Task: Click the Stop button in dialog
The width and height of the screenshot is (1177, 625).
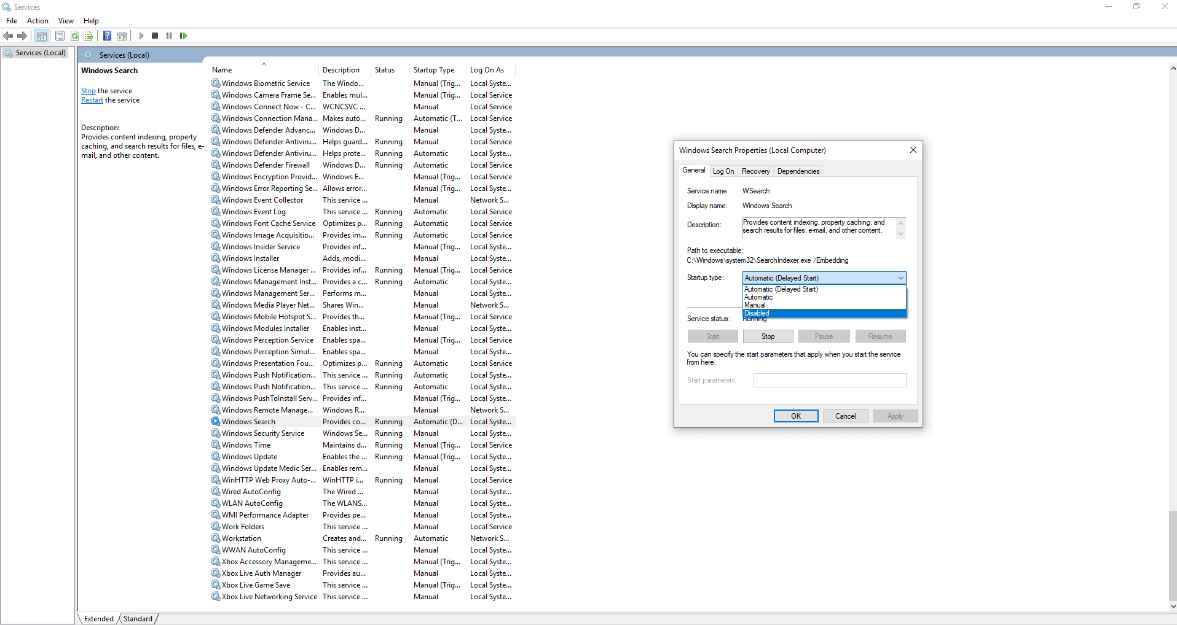Action: coord(768,336)
